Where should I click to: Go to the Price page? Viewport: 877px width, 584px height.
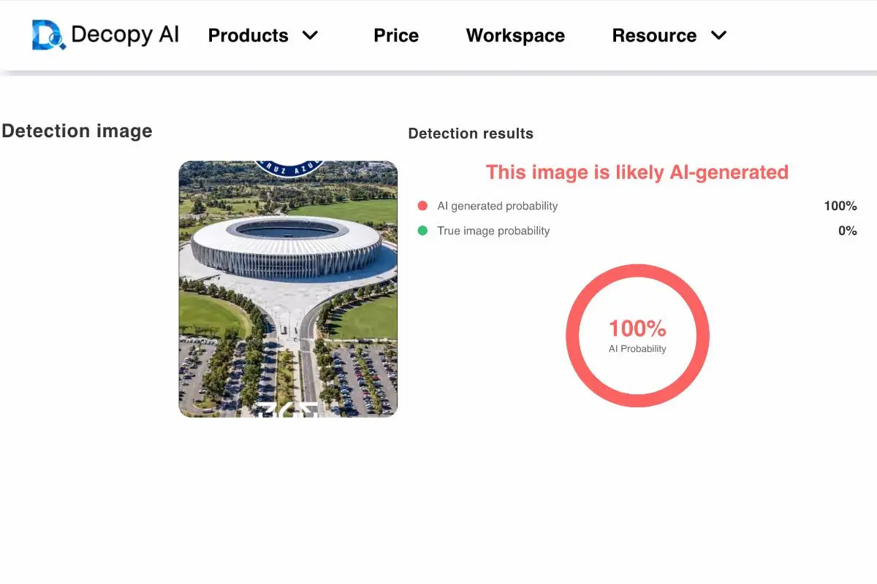click(x=396, y=36)
